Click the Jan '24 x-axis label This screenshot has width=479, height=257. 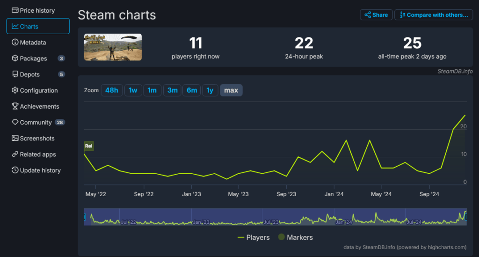pyautogui.click(x=334, y=194)
